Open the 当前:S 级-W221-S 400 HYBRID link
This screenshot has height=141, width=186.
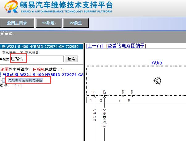pyautogui.click(x=43, y=75)
